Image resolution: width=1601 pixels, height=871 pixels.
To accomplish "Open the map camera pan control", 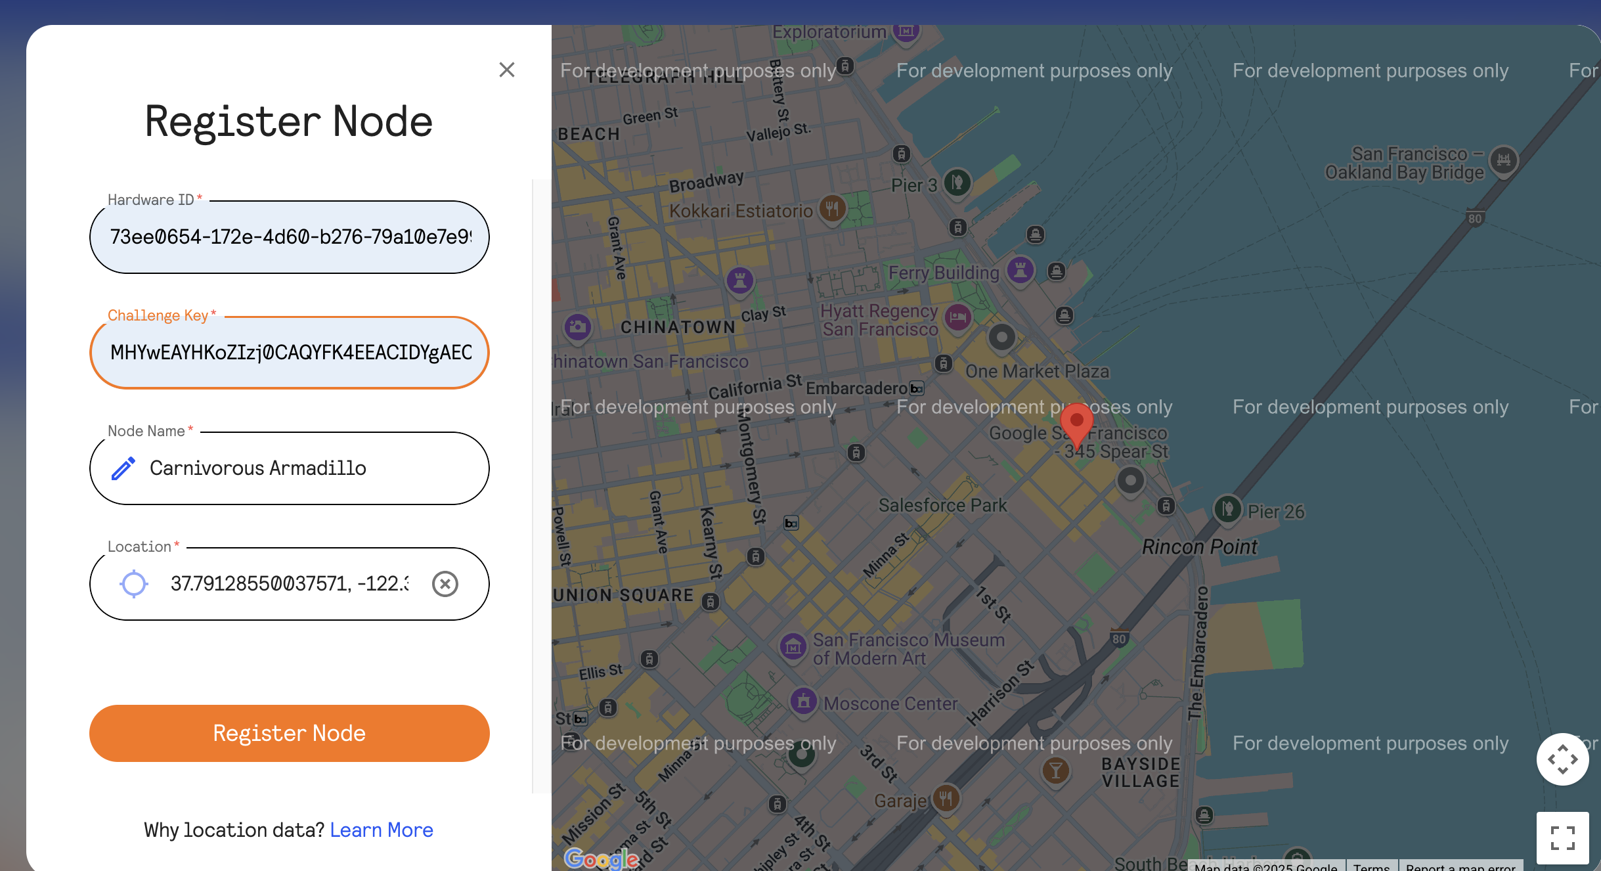I will [1562, 759].
